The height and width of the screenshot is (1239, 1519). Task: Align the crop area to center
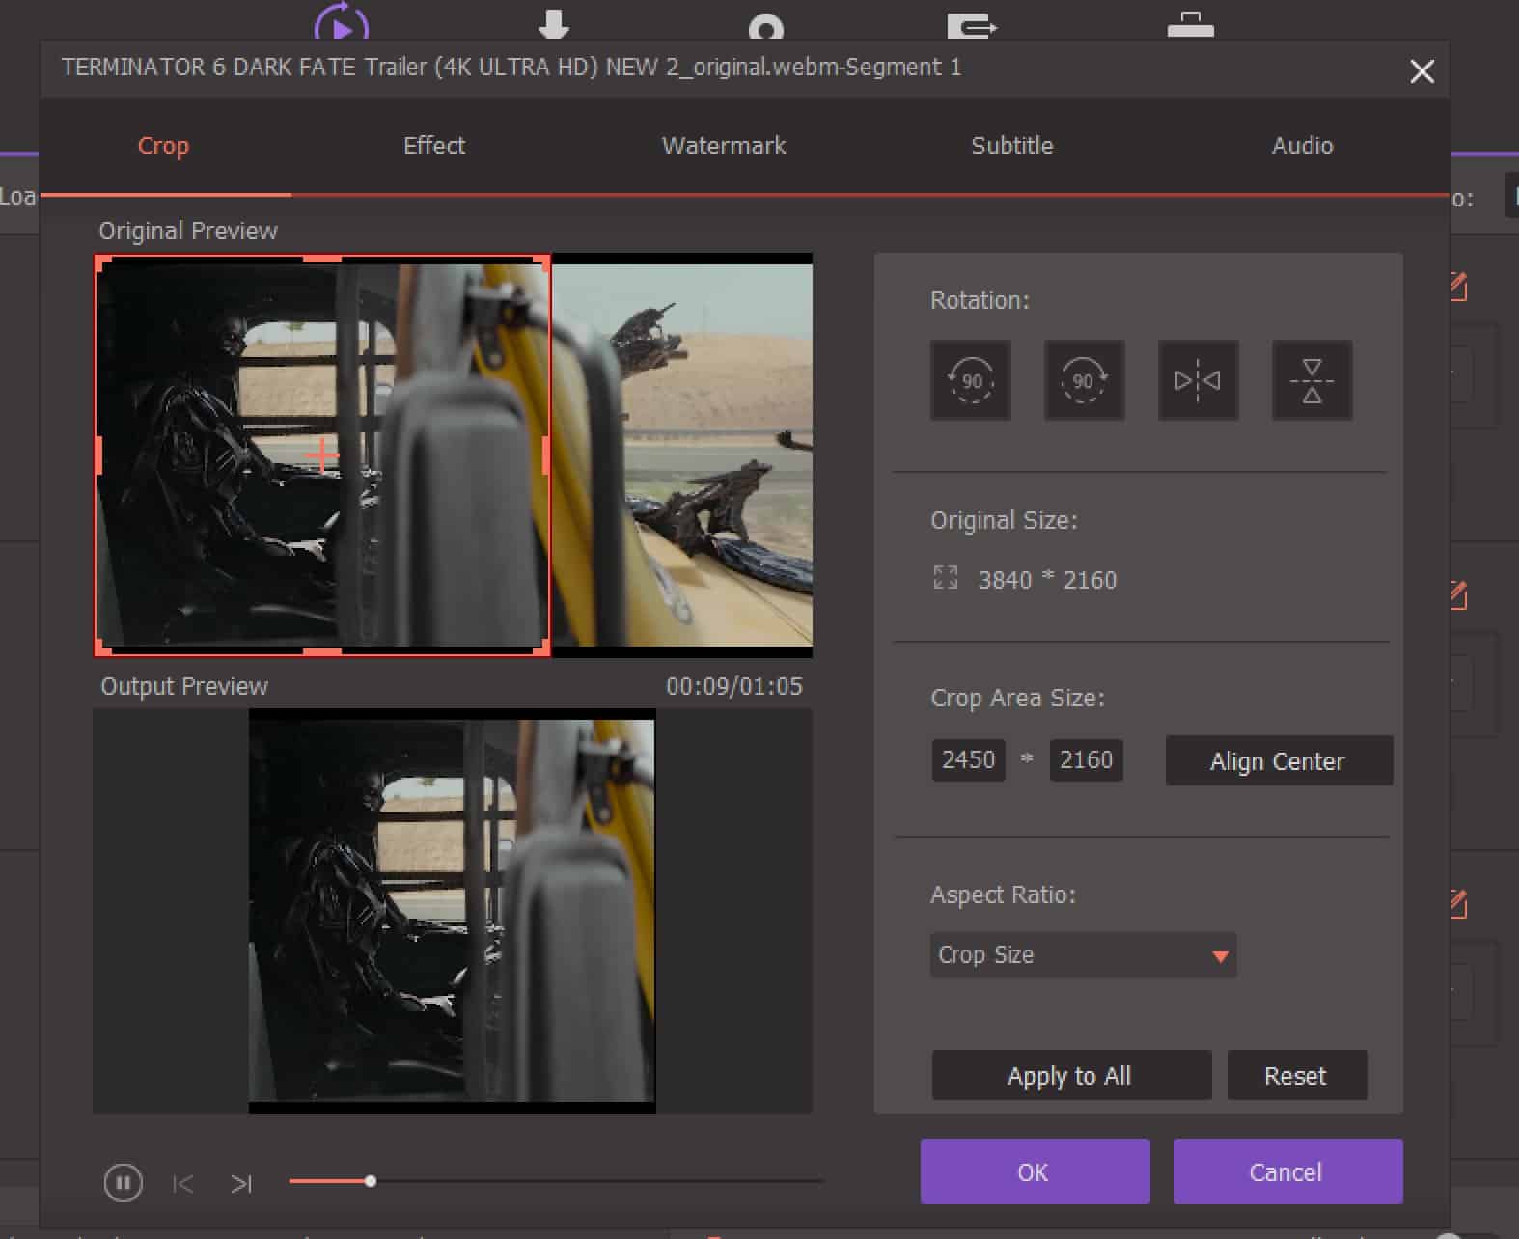point(1278,760)
